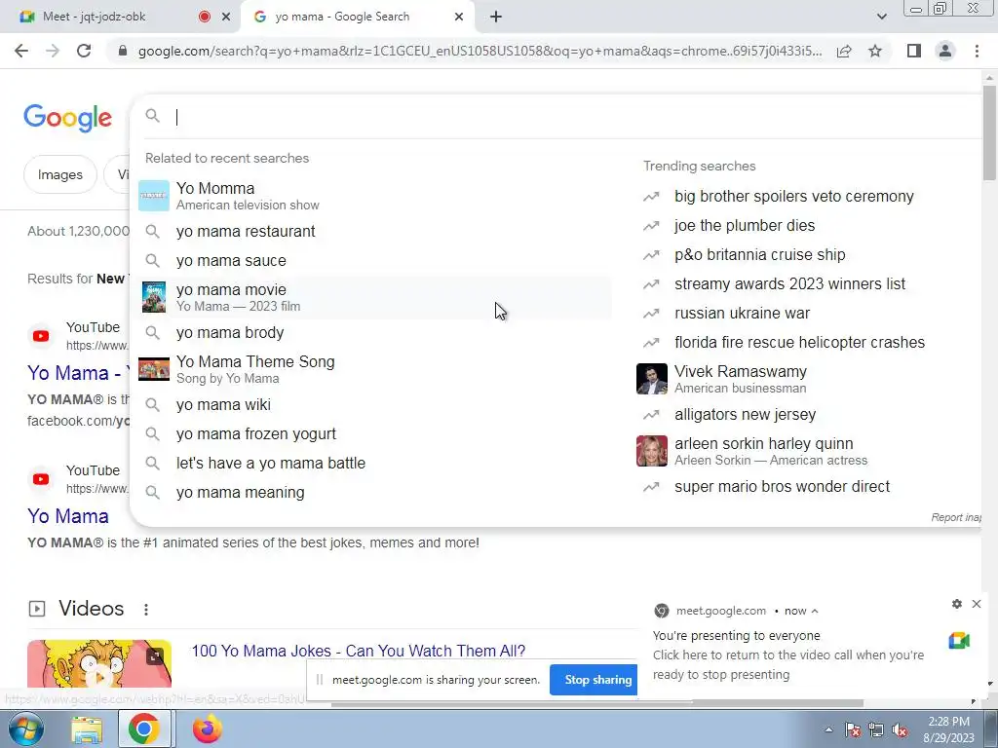Screen dimensions: 998x748
Task: Click the Vivek Ramaswamy portrait thumbnail
Action: 652,379
